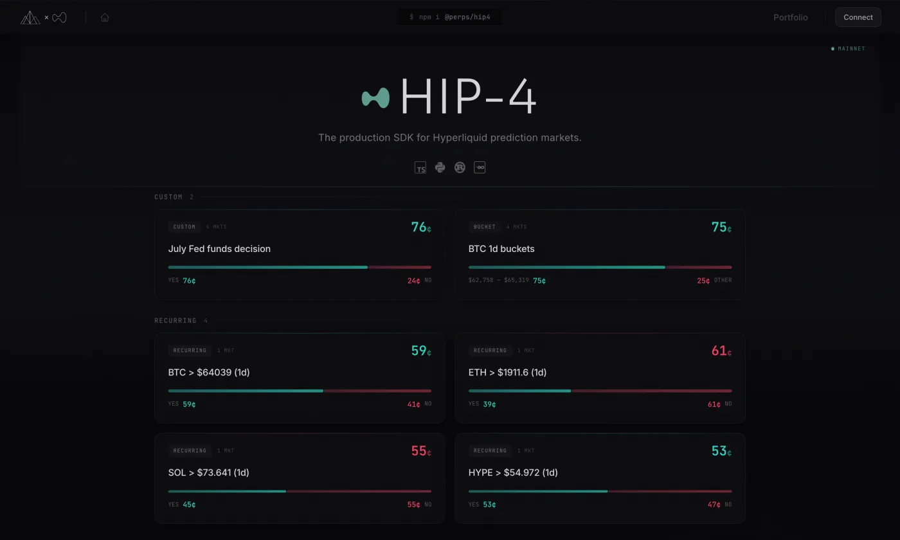The image size is (900, 540).
Task: Click NO 47¢ on the HYPE card
Action: tap(719, 505)
